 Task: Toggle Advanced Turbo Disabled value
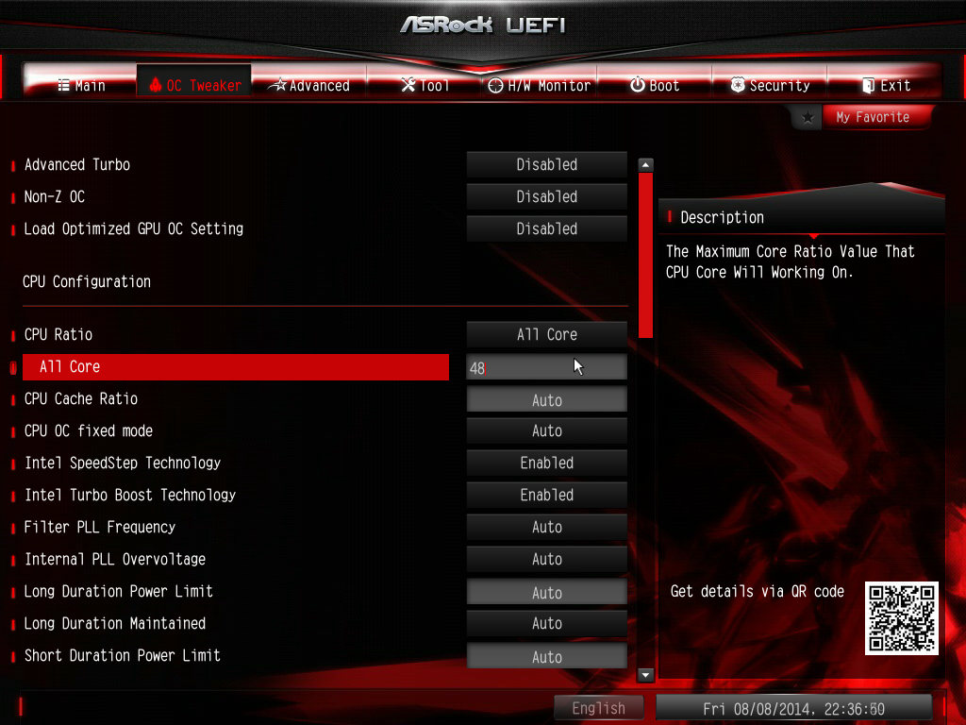click(546, 164)
